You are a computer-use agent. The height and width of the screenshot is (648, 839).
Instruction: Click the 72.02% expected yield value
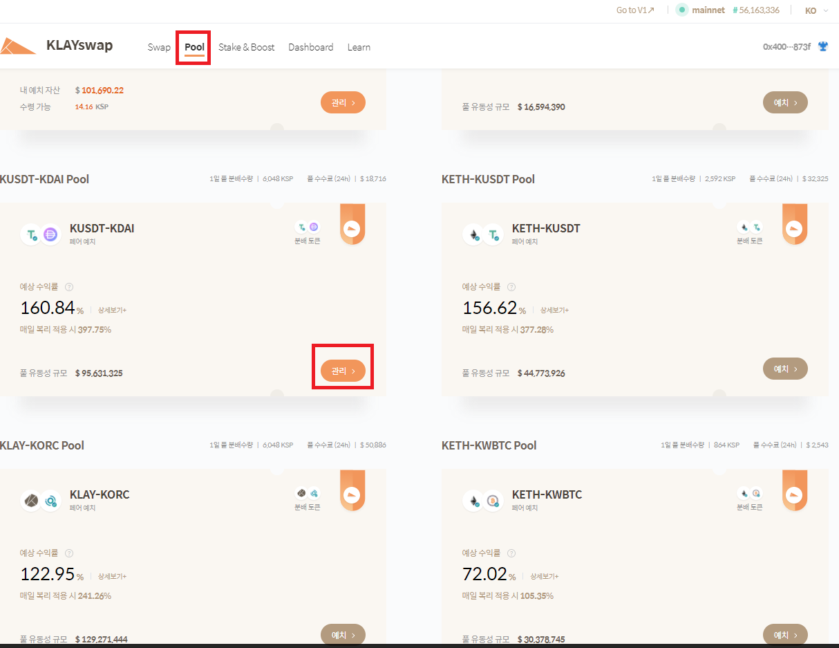point(489,574)
